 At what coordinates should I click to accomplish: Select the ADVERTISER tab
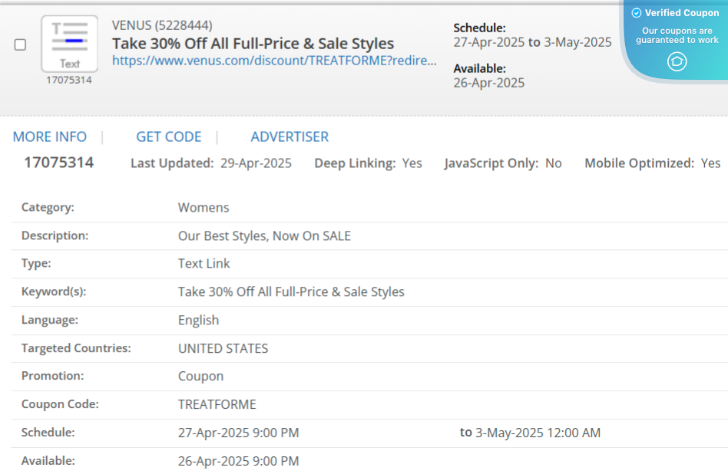click(x=290, y=137)
